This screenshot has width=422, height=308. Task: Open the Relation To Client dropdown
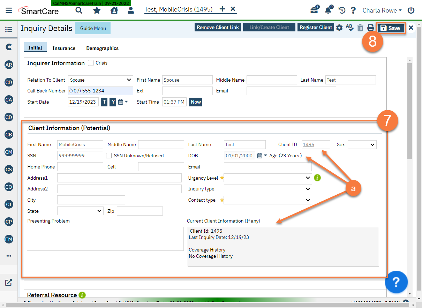[100, 80]
